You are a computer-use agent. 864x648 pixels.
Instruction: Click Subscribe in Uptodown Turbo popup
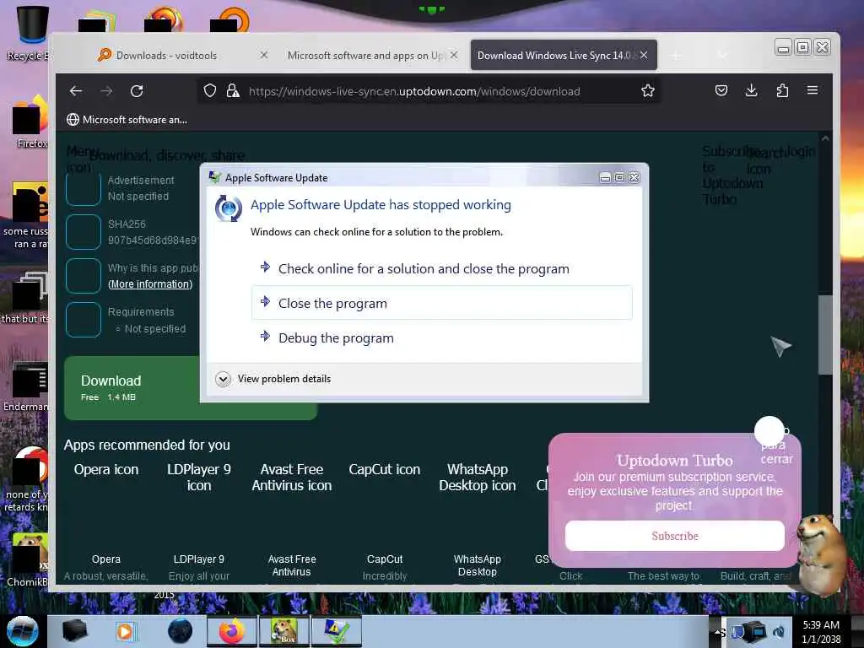pyautogui.click(x=674, y=536)
